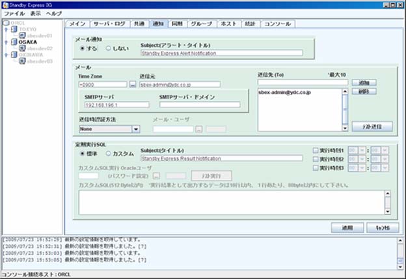Click the SMTPサーバ address field
The height and width of the screenshot is (279, 406).
pyautogui.click(x=116, y=105)
